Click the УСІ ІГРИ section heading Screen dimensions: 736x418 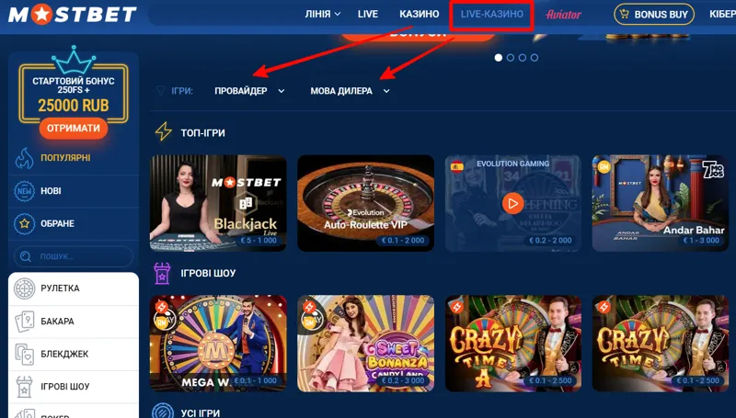(x=201, y=413)
